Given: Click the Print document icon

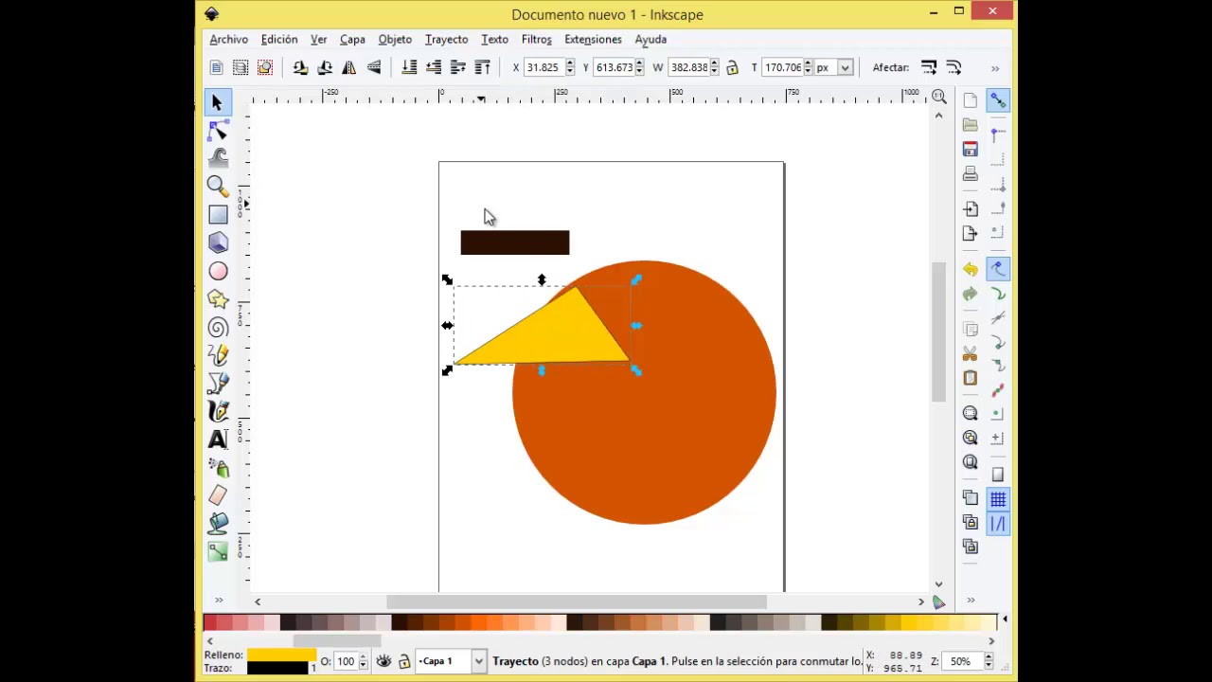Looking at the screenshot, I should [x=971, y=174].
